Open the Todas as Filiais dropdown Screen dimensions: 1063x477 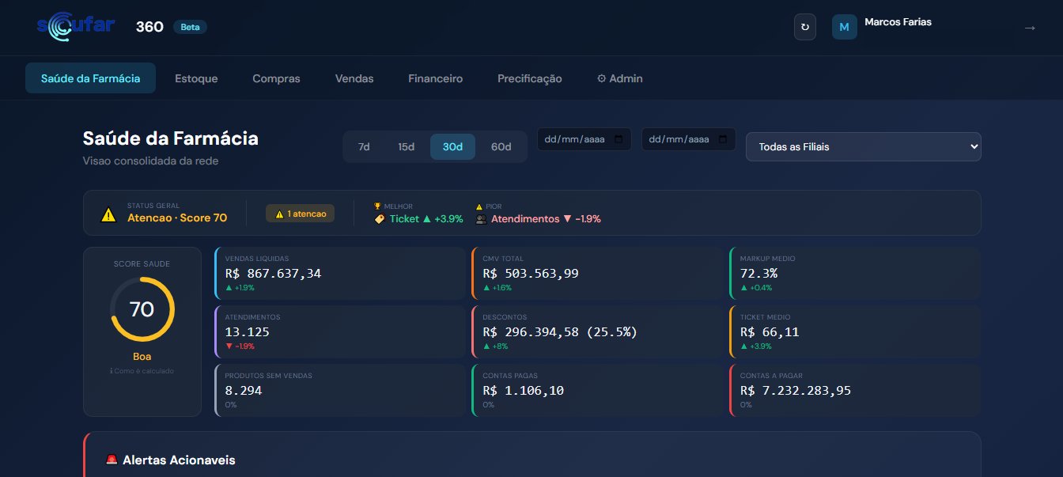click(864, 146)
